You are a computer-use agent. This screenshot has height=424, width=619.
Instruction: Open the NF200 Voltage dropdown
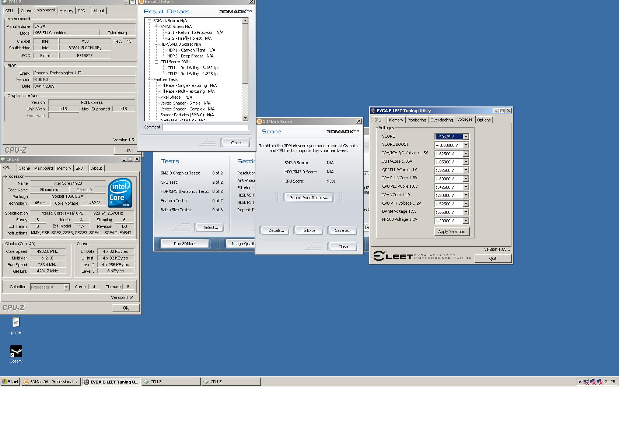tap(466, 221)
